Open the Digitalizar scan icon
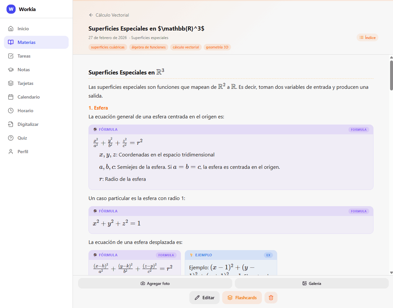 click(x=11, y=124)
